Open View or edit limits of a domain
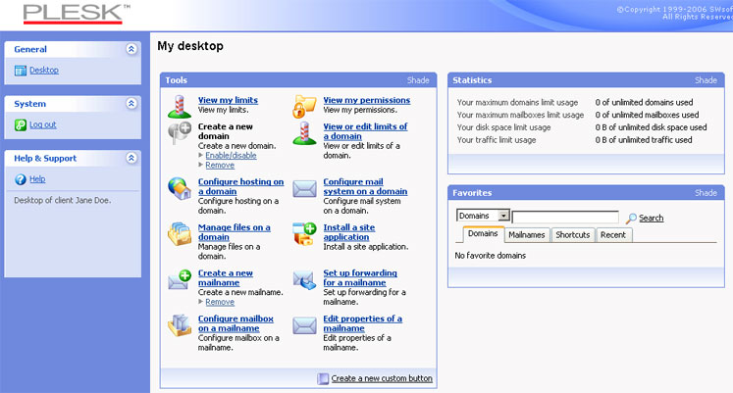The image size is (733, 393). coord(365,131)
